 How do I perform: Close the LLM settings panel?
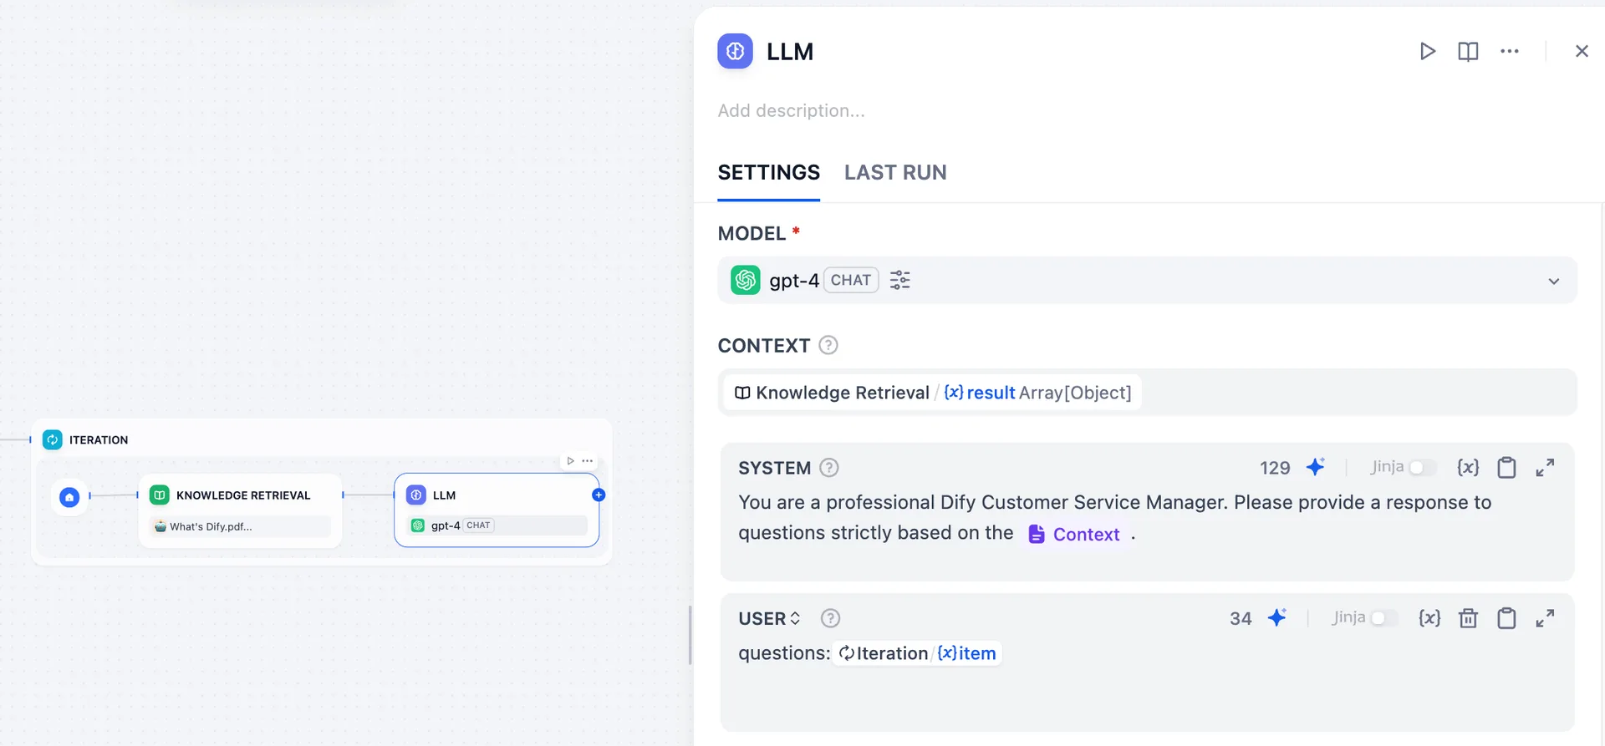tap(1582, 51)
